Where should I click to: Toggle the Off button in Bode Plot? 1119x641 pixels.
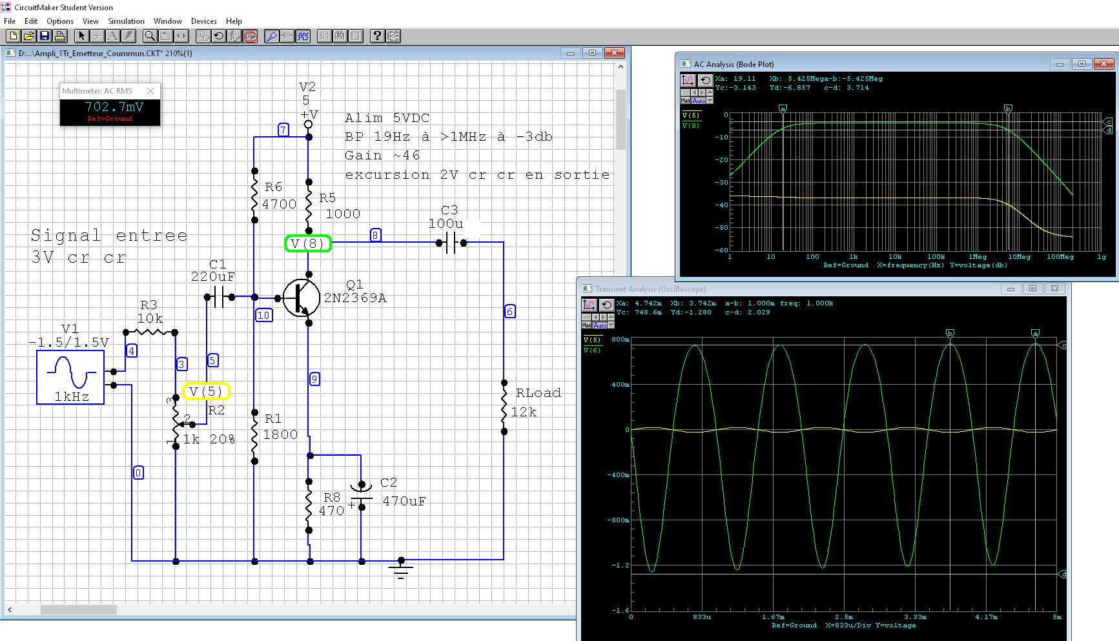click(x=685, y=92)
